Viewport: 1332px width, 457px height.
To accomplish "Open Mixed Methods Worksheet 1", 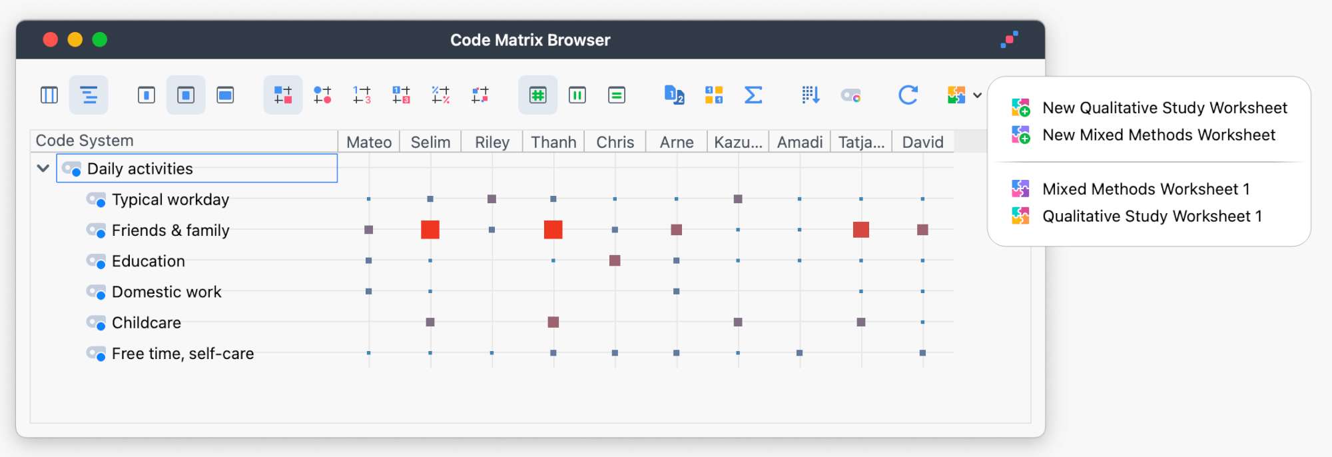I will pos(1146,189).
